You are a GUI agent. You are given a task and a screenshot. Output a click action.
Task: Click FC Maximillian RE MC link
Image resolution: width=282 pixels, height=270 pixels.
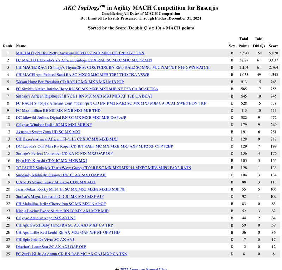(x=58, y=111)
